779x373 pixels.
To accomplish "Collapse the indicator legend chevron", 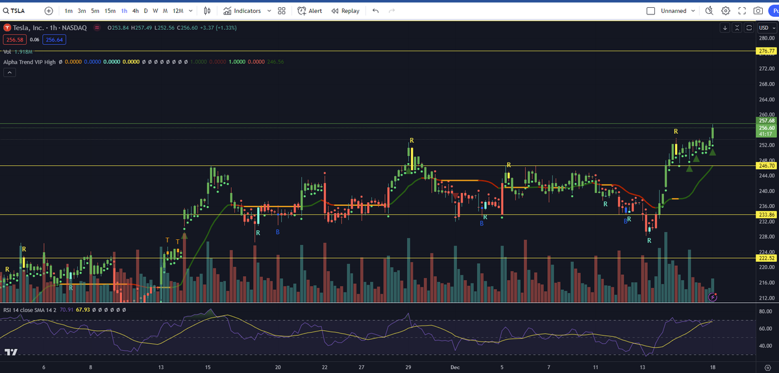I will tap(10, 72).
